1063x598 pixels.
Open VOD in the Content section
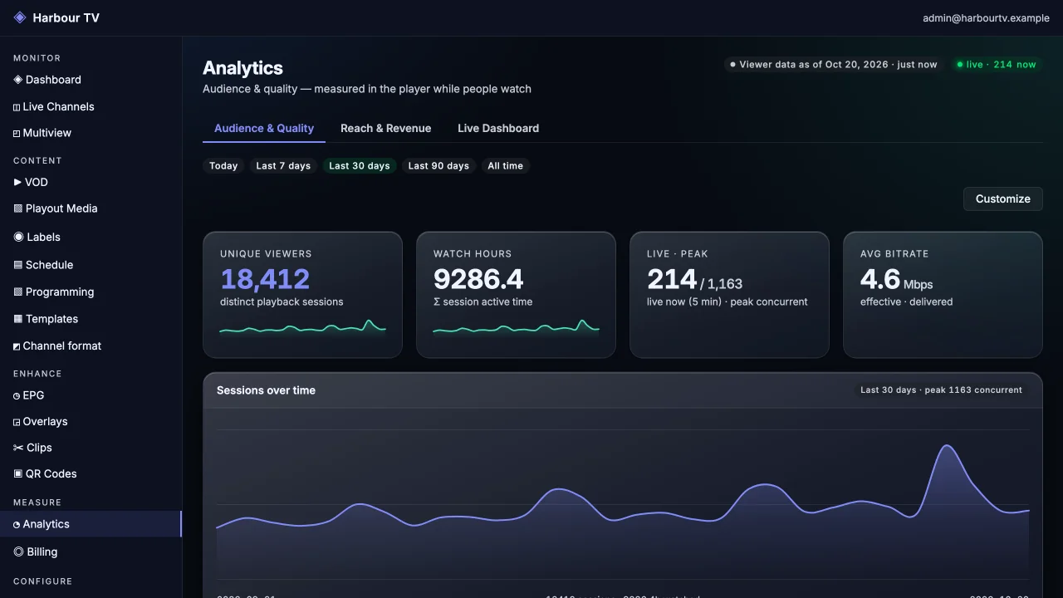[91, 182]
